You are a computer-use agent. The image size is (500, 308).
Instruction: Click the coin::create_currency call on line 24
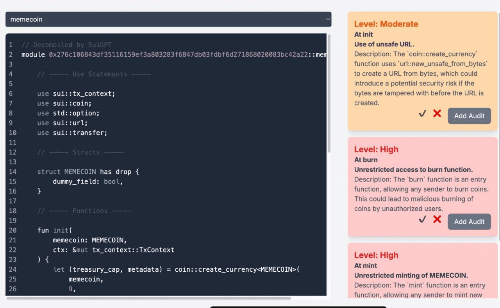tap(237, 270)
